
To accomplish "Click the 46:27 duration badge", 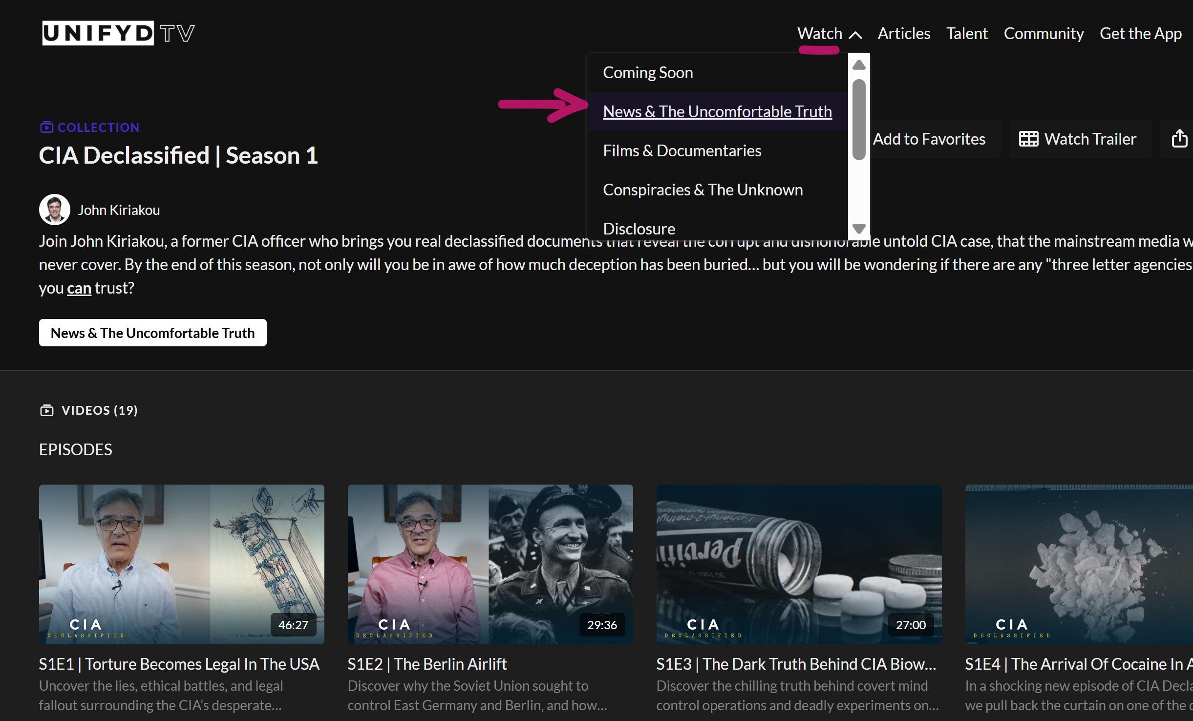I will (x=293, y=625).
